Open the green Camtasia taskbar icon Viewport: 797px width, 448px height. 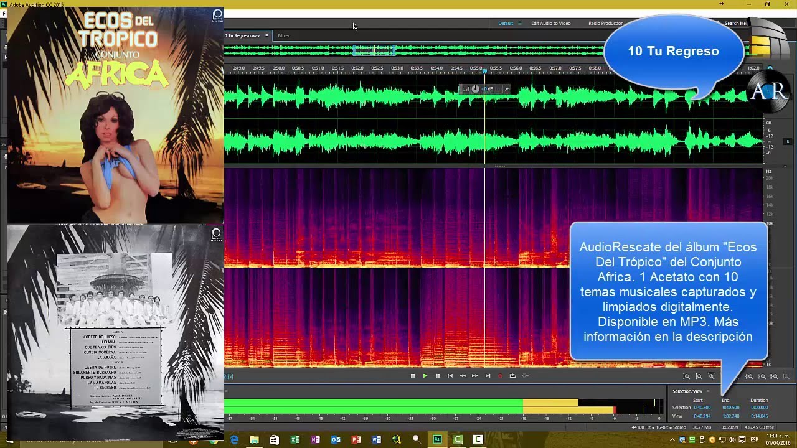458,439
